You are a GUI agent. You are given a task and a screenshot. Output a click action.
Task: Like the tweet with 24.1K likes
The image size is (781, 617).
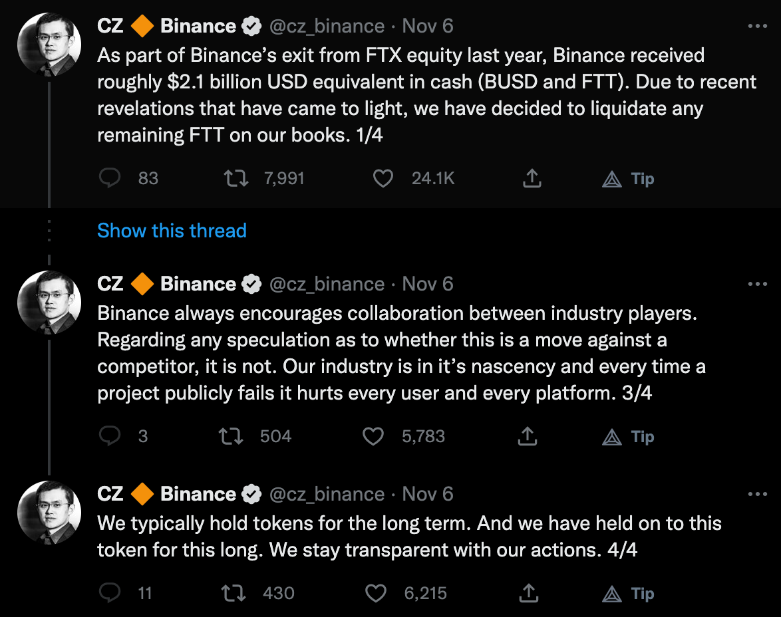click(383, 178)
